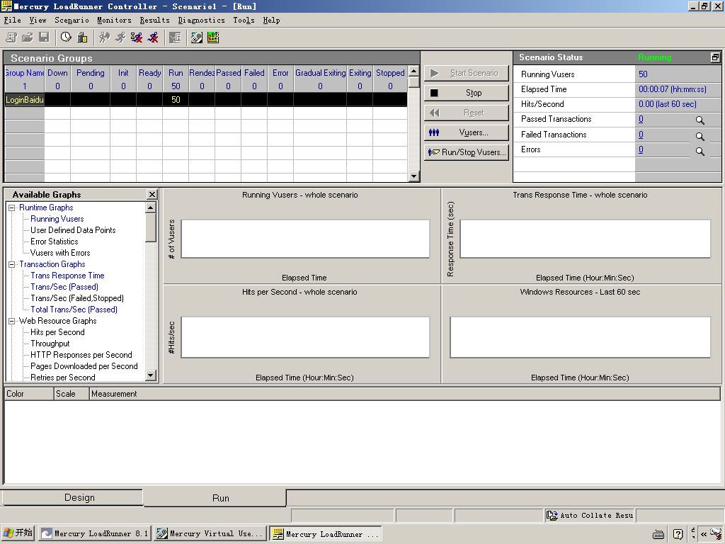Click the Open Scenario folder icon
This screenshot has width=725, height=544.
28,38
